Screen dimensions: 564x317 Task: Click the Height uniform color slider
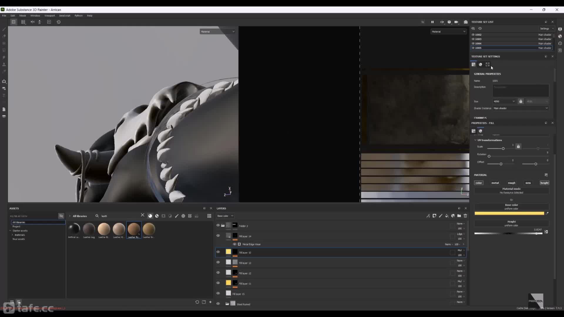click(x=508, y=234)
